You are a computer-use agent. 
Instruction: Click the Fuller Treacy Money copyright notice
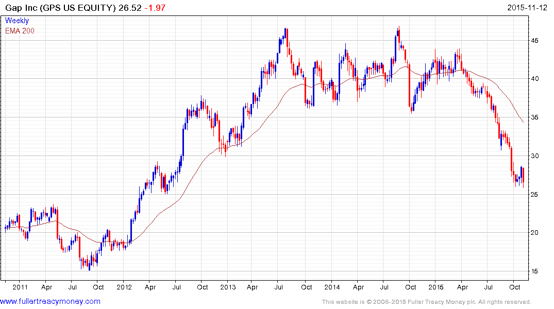click(x=427, y=302)
